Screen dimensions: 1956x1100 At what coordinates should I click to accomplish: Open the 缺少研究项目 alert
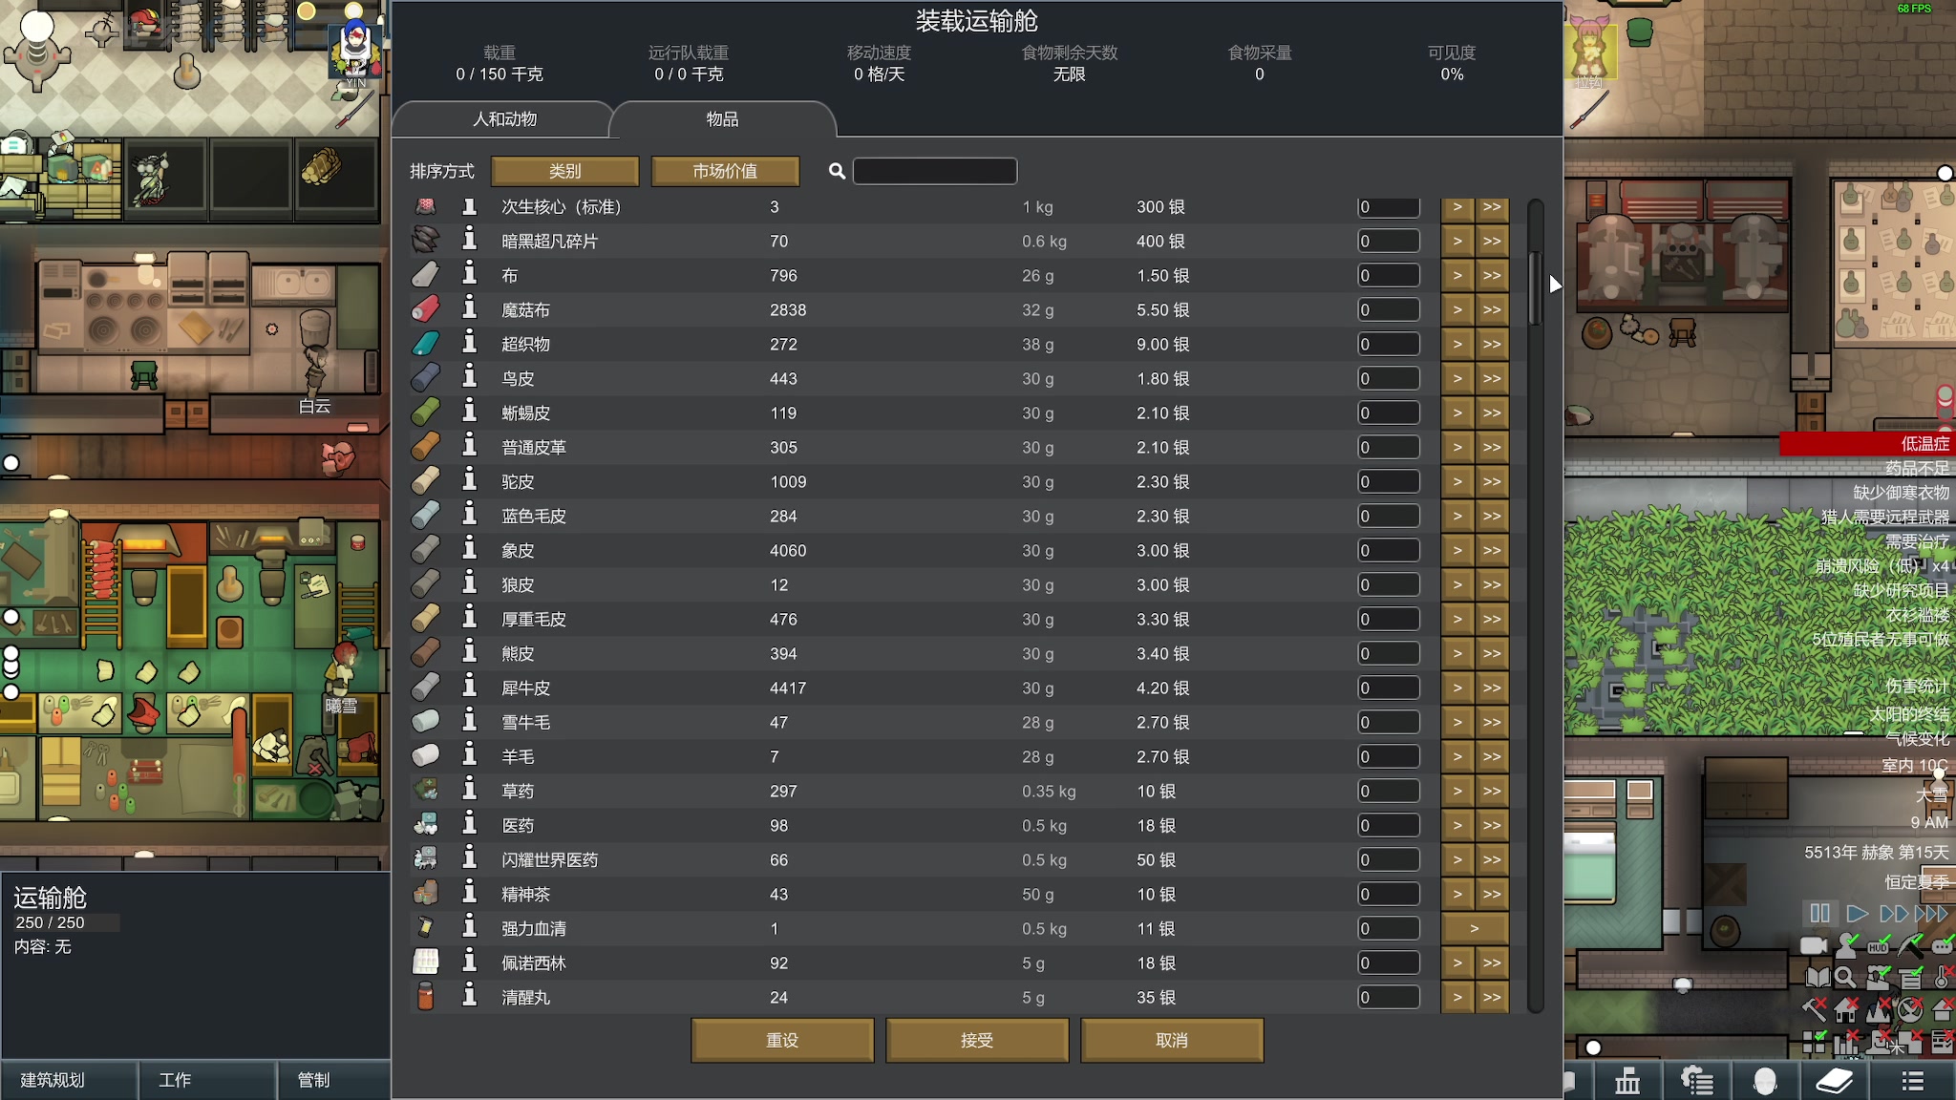pyautogui.click(x=1901, y=590)
